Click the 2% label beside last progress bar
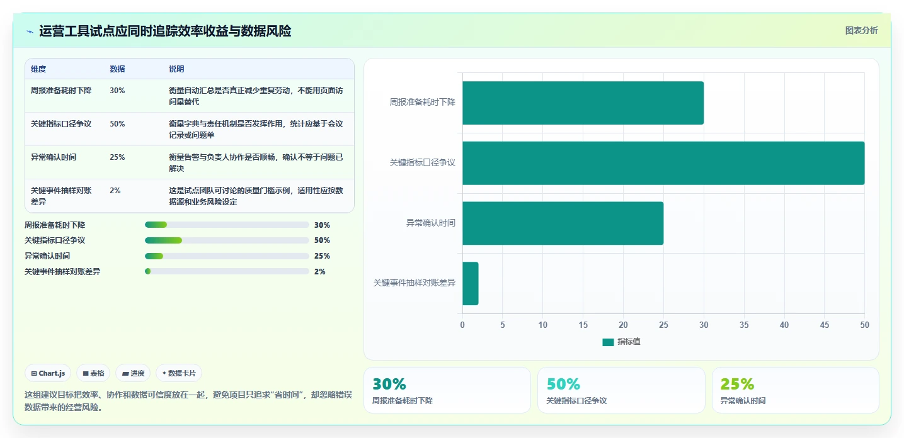Screen dimensions: 904x438 pyautogui.click(x=319, y=271)
